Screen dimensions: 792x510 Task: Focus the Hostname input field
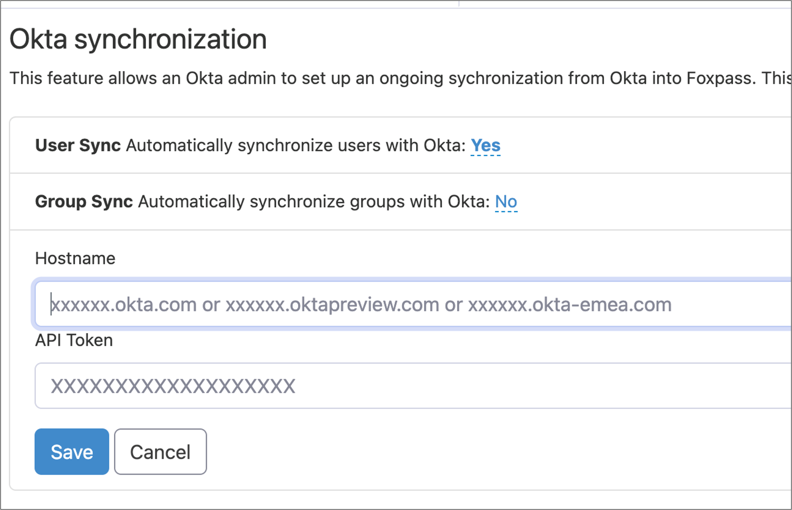pos(413,304)
